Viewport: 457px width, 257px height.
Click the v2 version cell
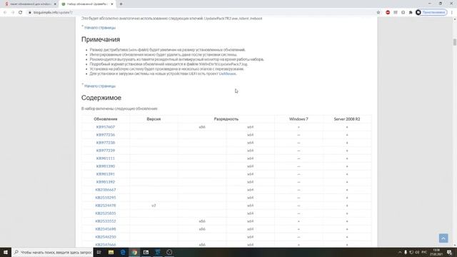point(154,206)
